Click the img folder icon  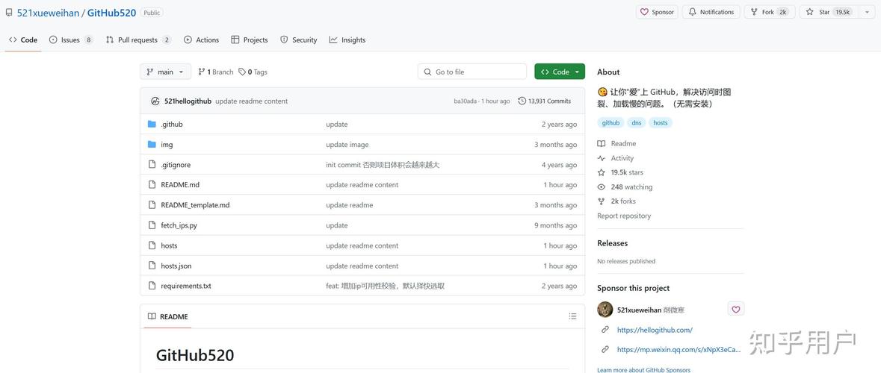pos(152,145)
